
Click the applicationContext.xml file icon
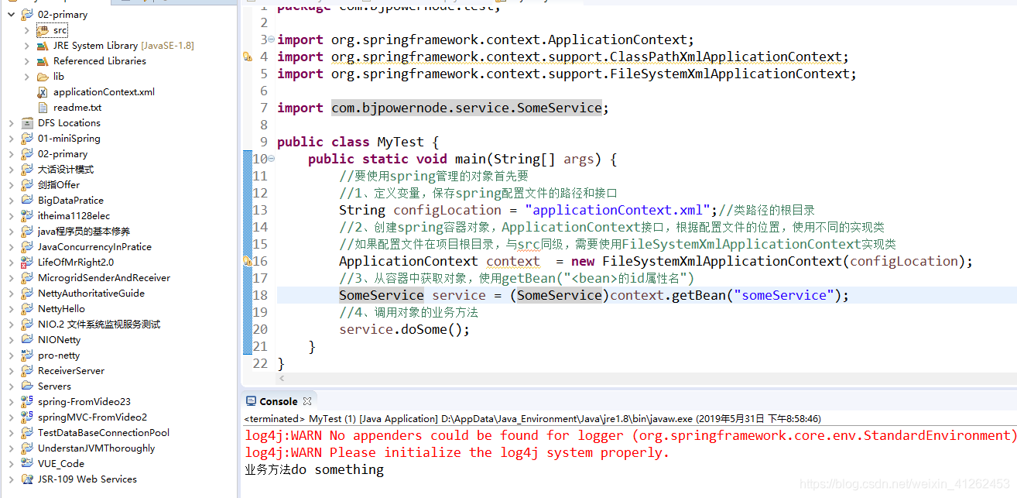43,92
